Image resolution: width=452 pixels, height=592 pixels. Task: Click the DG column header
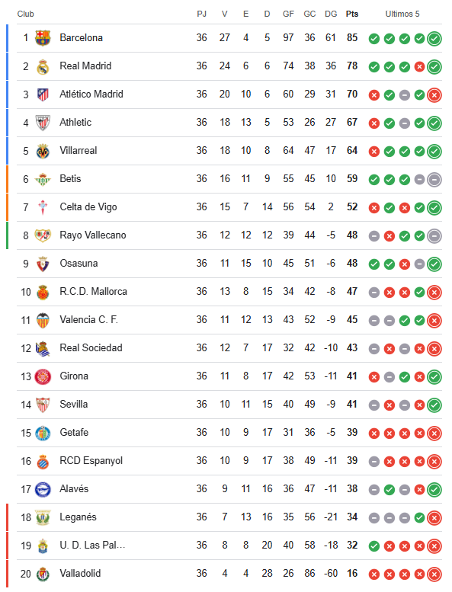pos(331,14)
